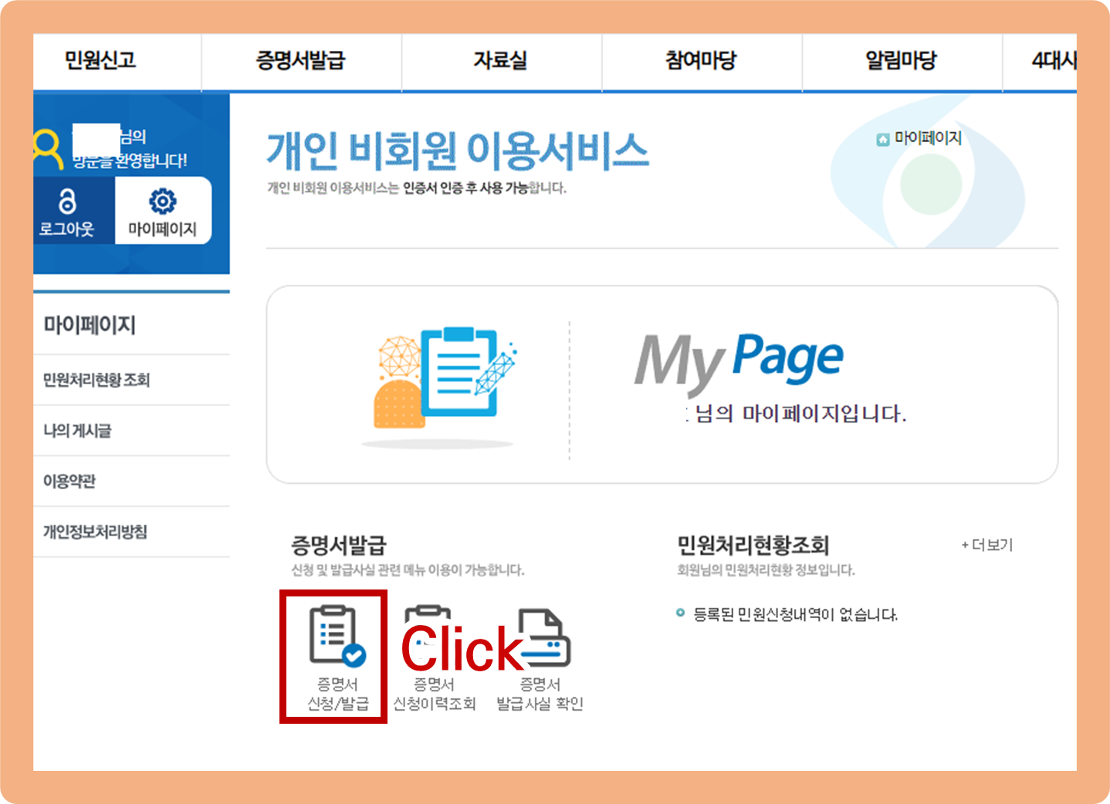Click the 마이페이지 sidebar heading
Screen dimensions: 1110x804
point(90,325)
